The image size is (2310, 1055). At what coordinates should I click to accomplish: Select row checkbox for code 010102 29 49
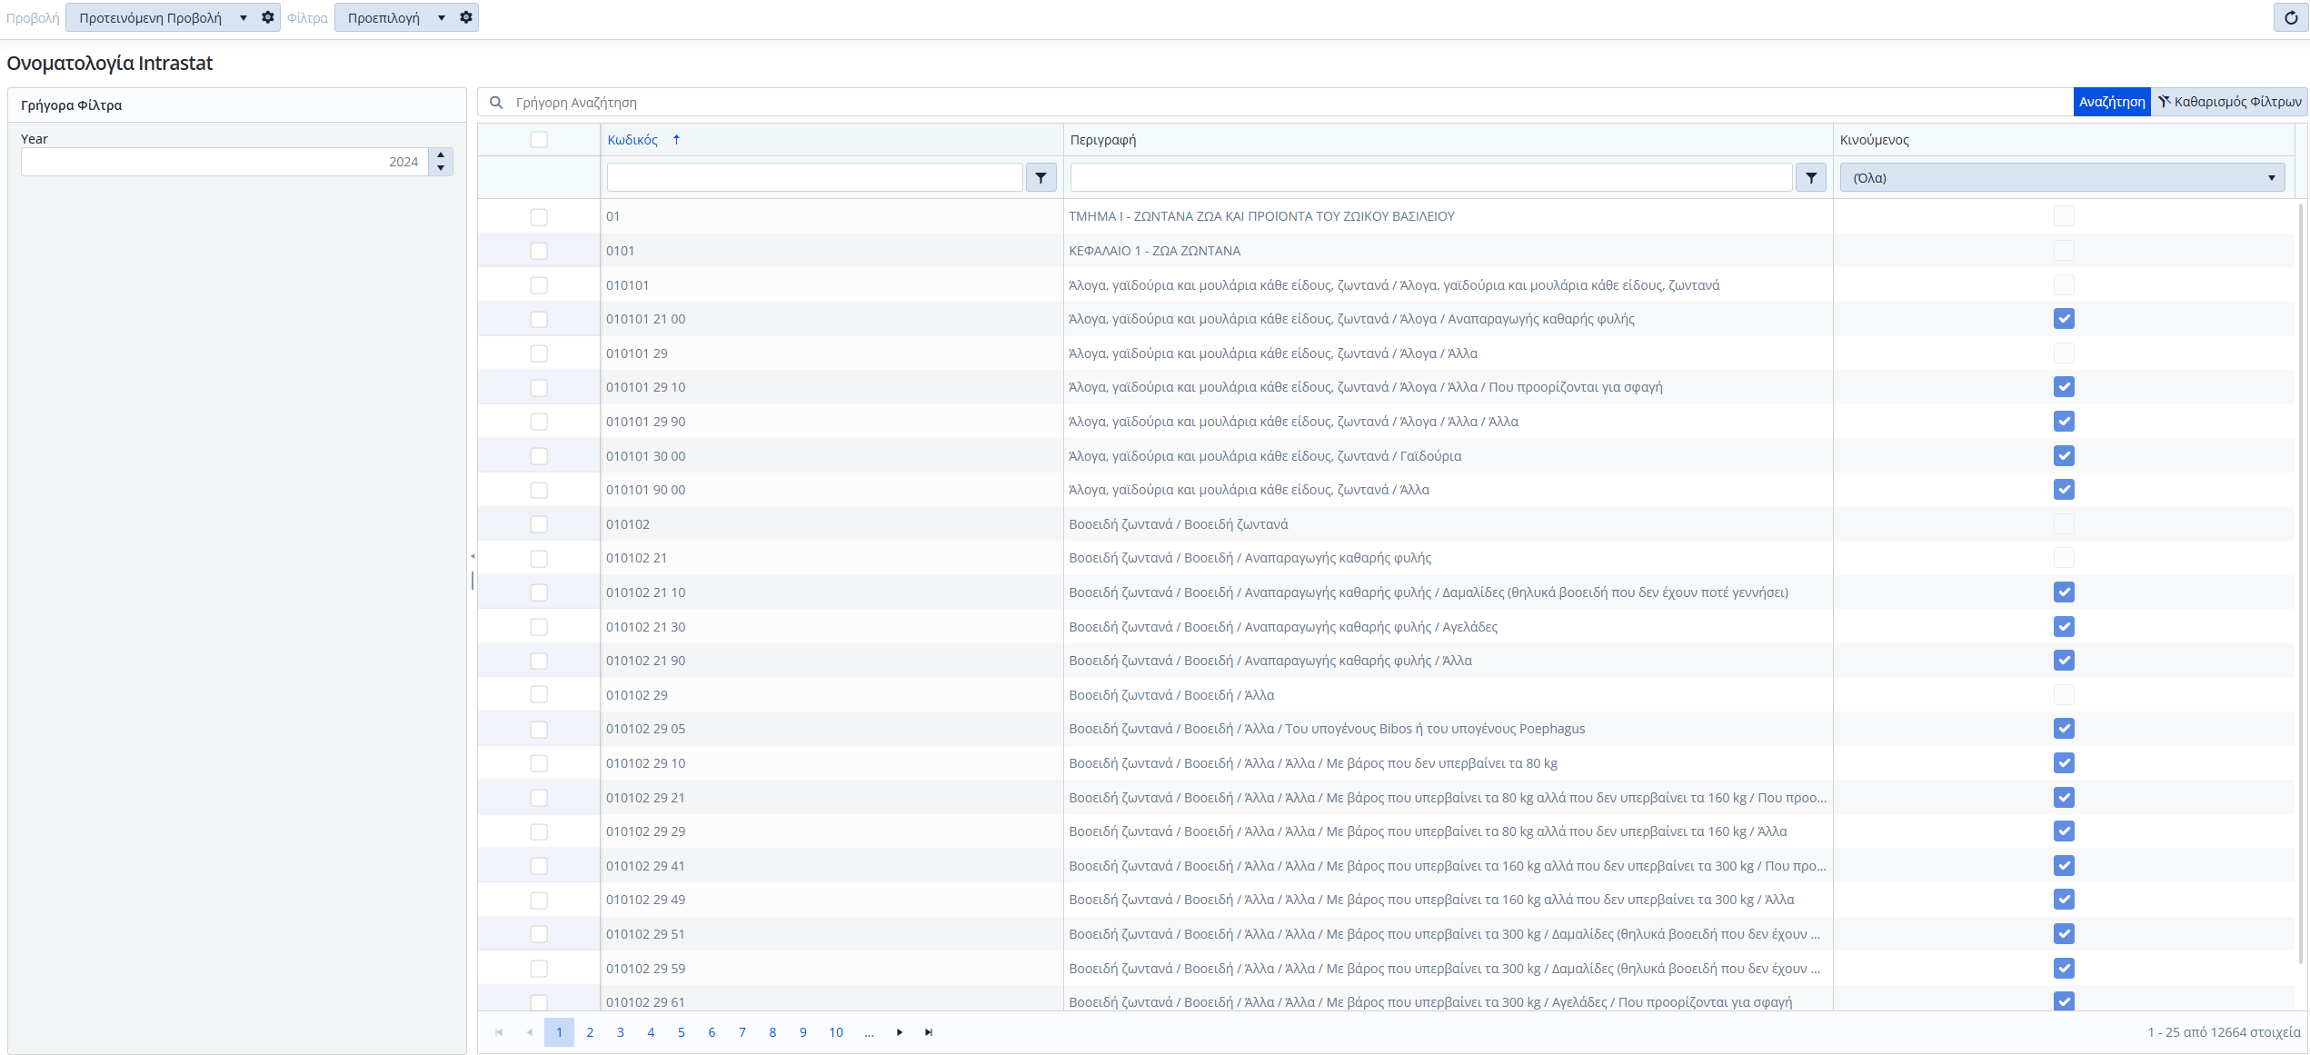(x=539, y=901)
